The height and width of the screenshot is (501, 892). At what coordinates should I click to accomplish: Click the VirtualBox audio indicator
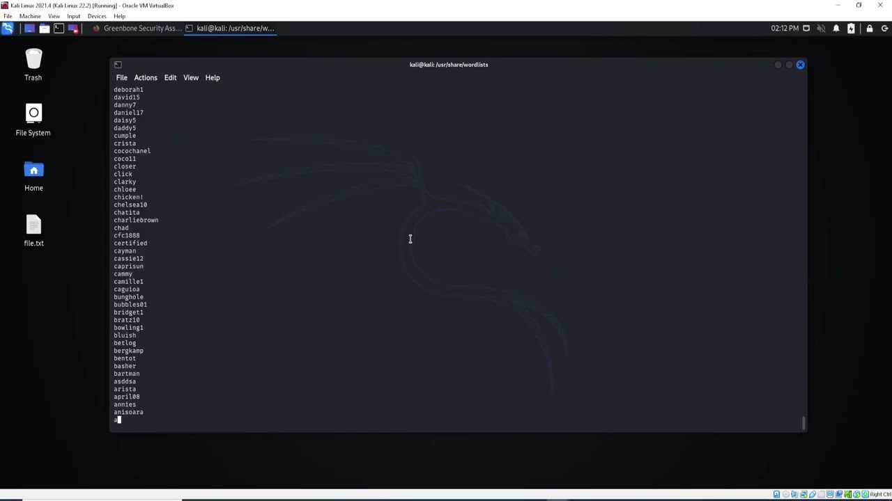tap(794, 494)
